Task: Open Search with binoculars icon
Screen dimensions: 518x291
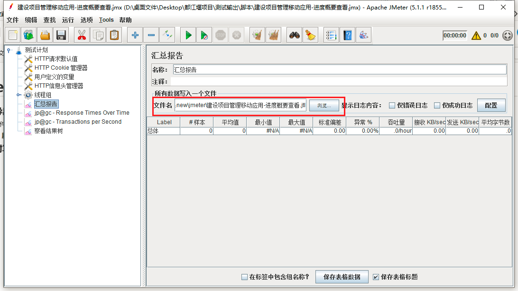Action: point(295,35)
